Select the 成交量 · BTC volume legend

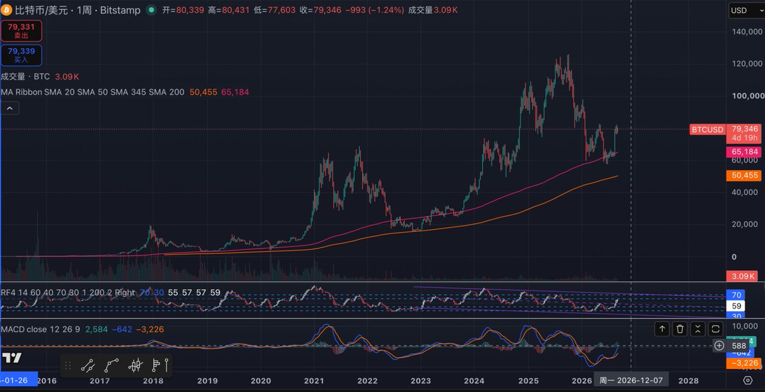pyautogui.click(x=25, y=76)
